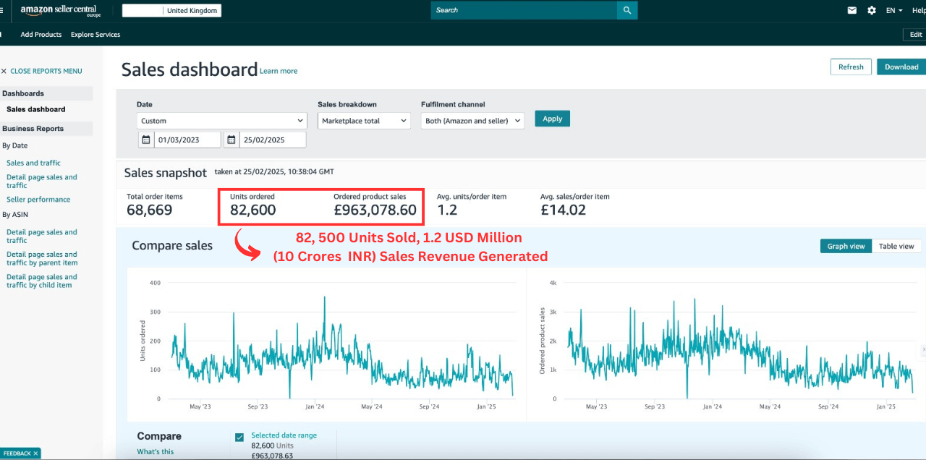Open the settings gear icon
926x460 pixels.
[x=872, y=10]
